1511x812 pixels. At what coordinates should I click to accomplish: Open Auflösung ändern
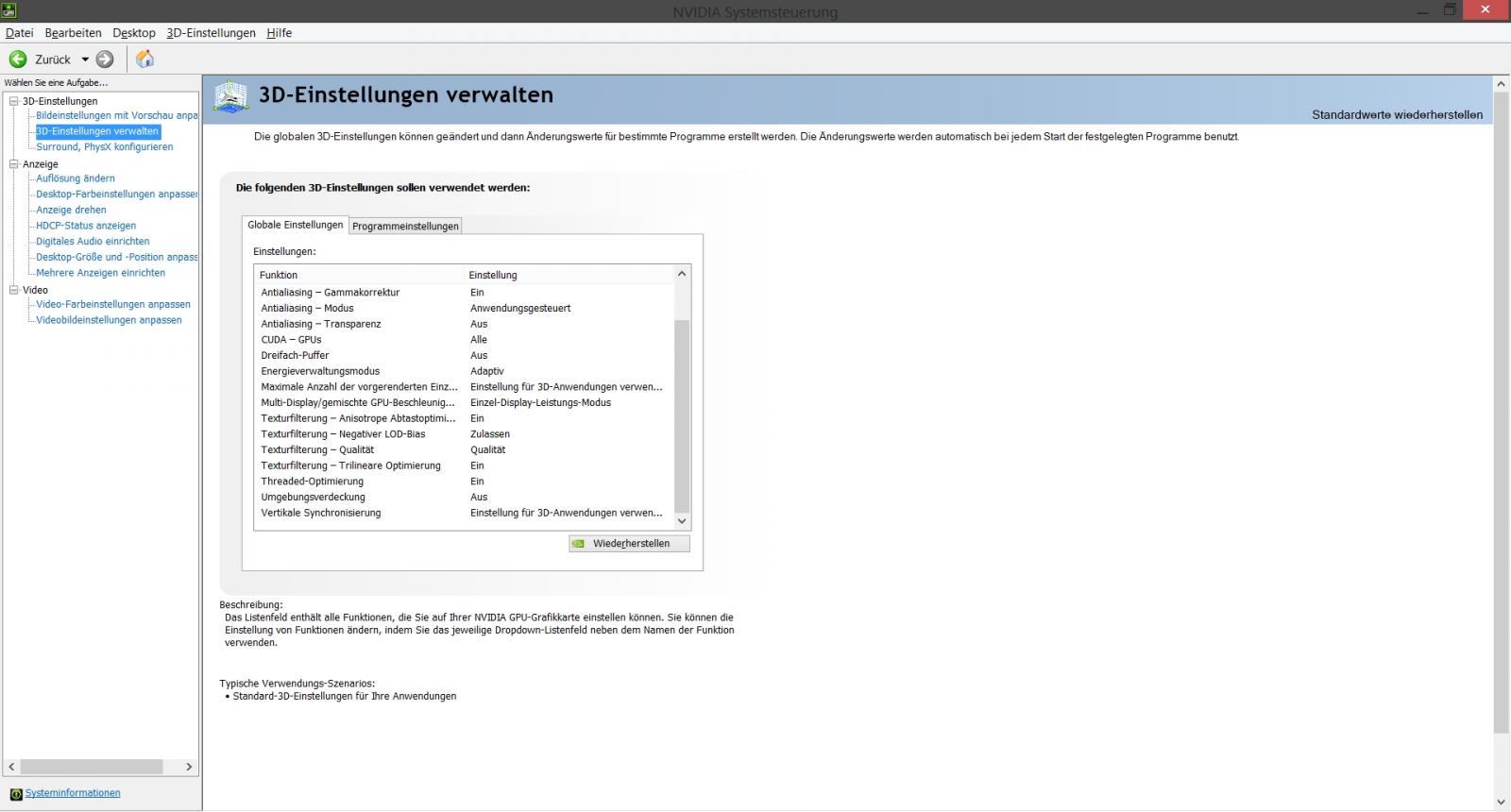click(76, 178)
